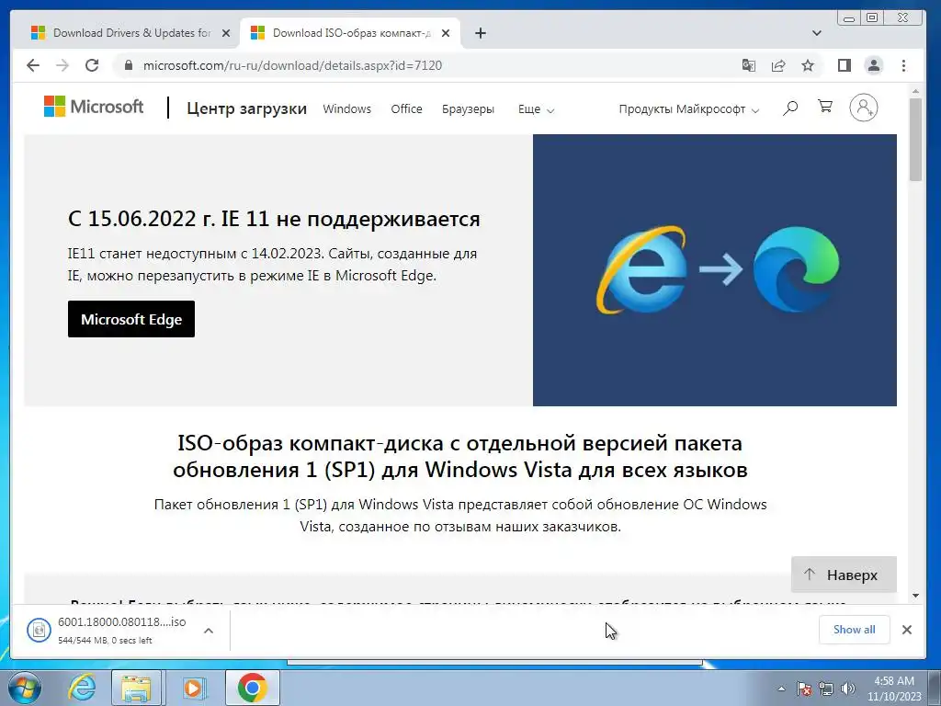Viewport: 941px width, 706px height.
Task: Bookmark this page with the star icon
Action: 808,65
